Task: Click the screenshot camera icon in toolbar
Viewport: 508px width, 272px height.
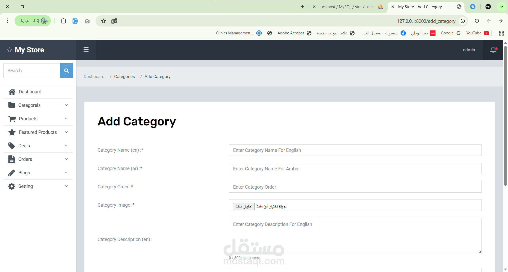Action: click(87, 21)
